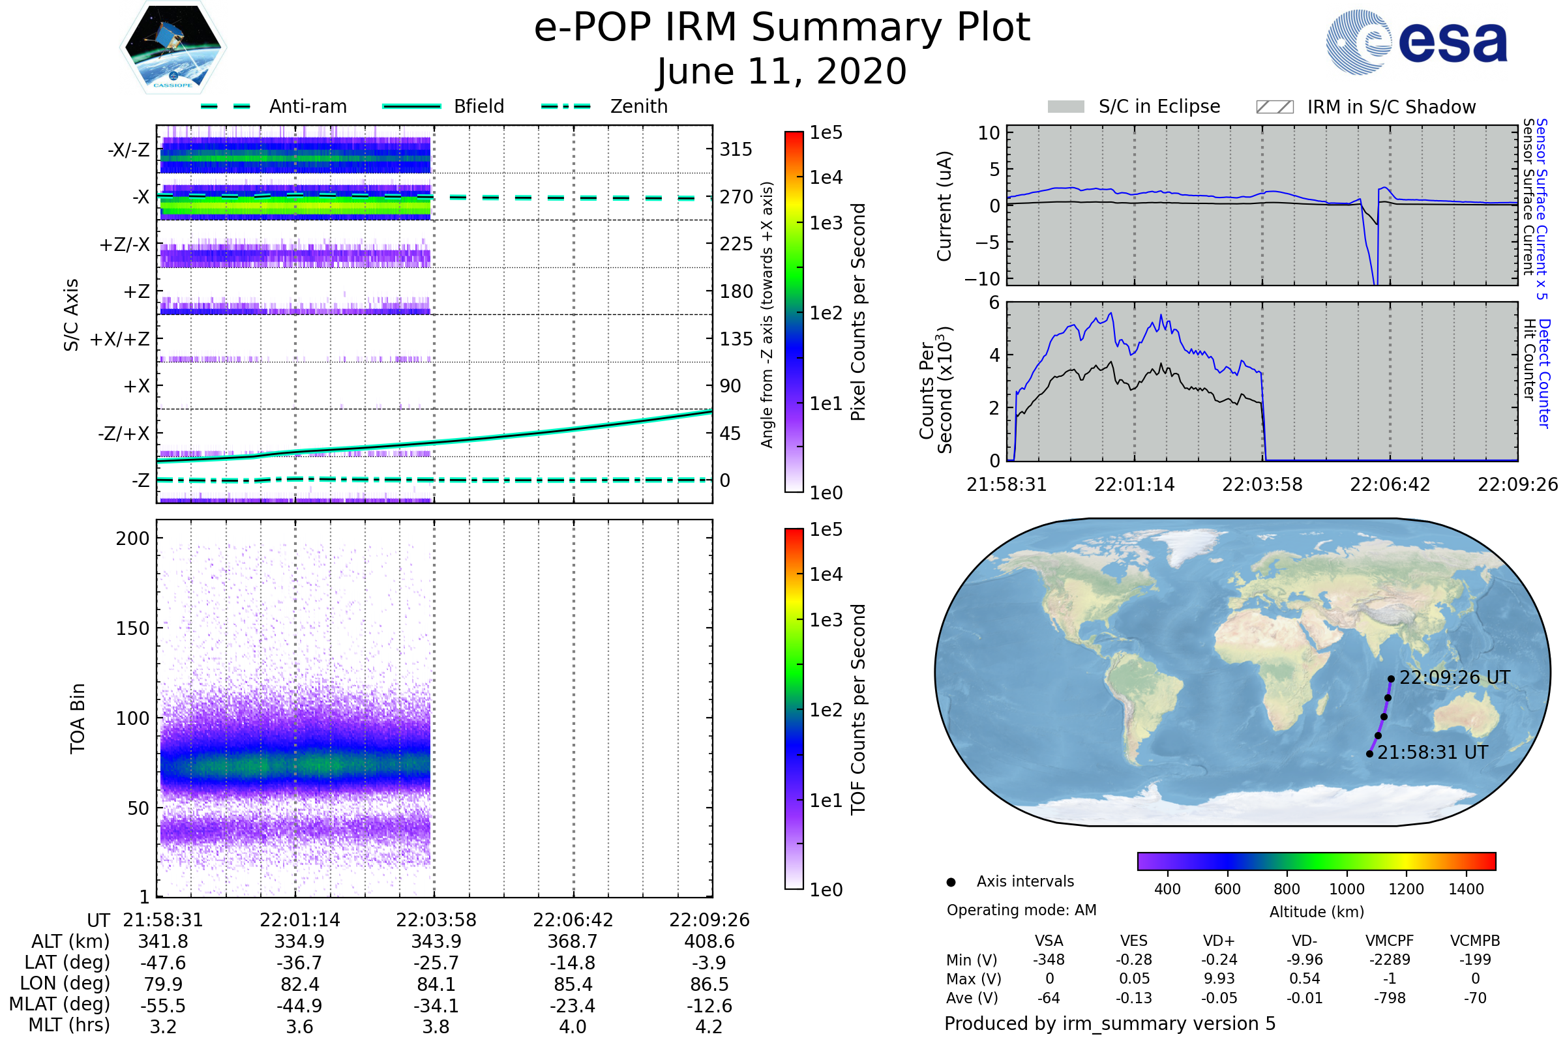The height and width of the screenshot is (1043, 1565).
Task: Click the 21:58:31 UT track start point on map
Action: (x=1369, y=754)
